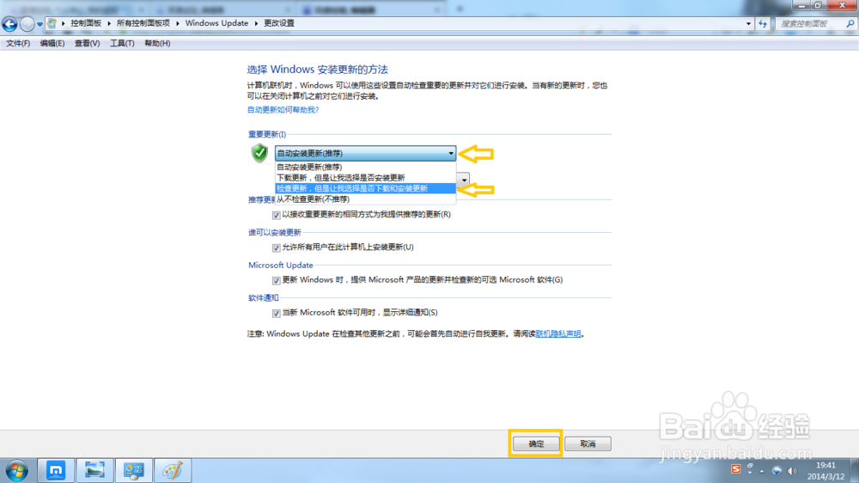
Task: Open the 联机隐私声明 link
Action: point(558,333)
